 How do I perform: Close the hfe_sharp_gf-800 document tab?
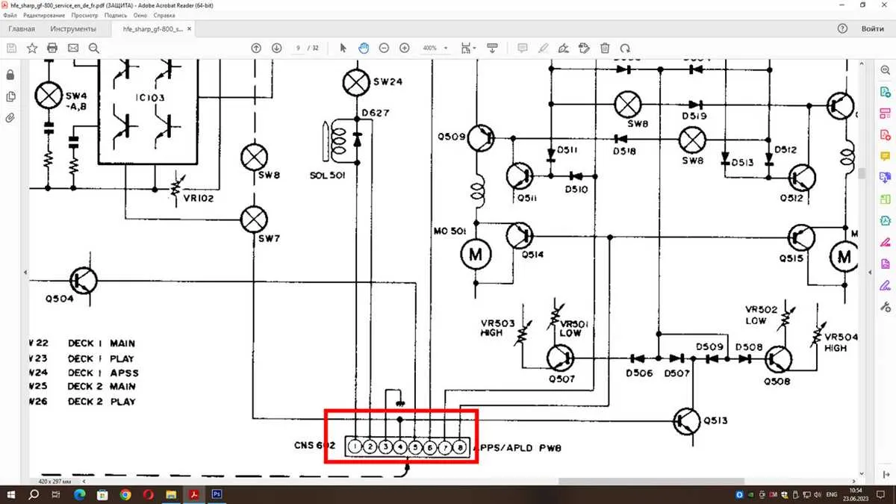(x=189, y=29)
